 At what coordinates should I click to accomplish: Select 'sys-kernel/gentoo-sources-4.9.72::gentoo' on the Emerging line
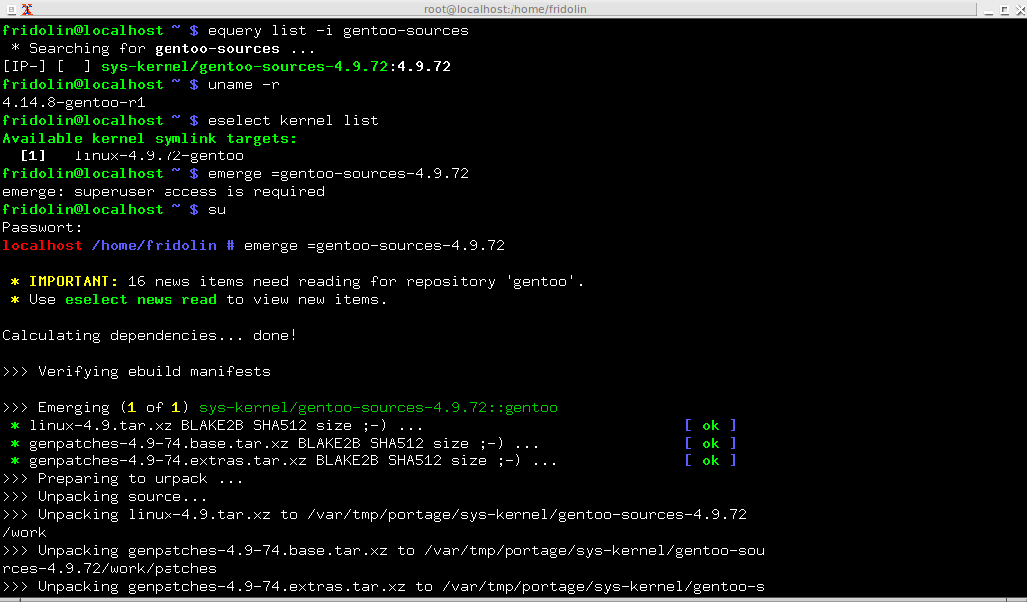pos(379,408)
